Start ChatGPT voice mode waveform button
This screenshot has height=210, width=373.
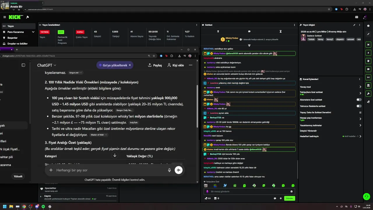pos(179,170)
